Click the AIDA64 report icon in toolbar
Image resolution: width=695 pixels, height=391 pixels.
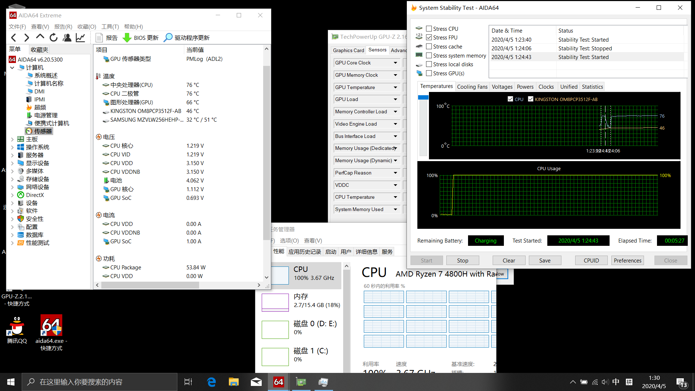pos(98,37)
